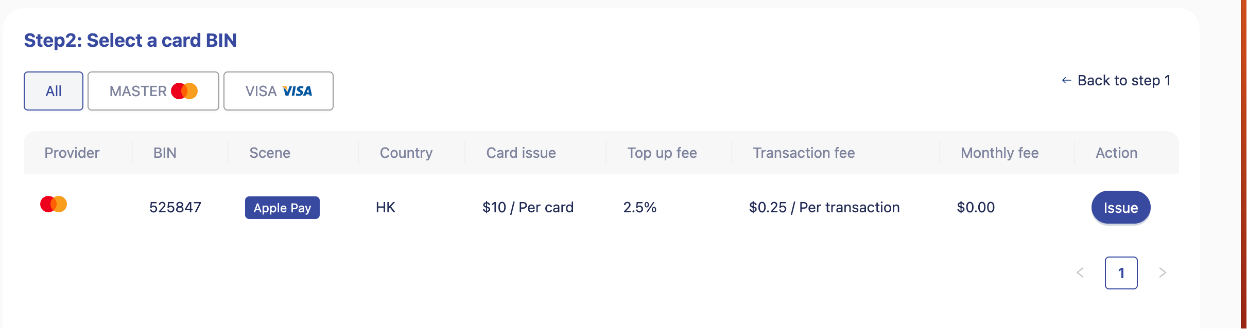Click the Transaction fee column header

point(804,153)
